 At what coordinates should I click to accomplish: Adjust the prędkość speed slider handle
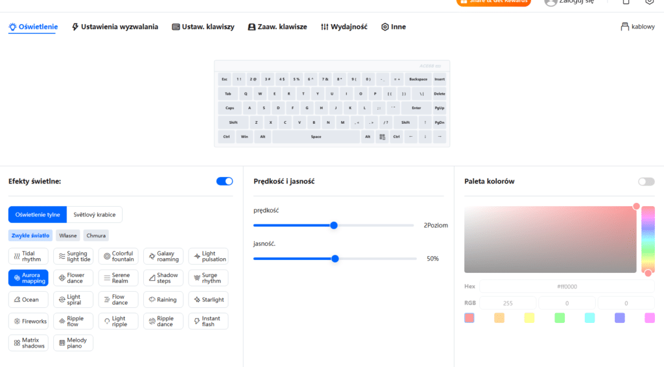(334, 225)
